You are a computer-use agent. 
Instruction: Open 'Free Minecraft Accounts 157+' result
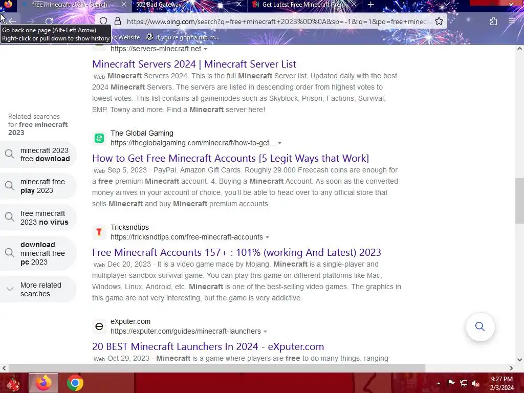click(x=236, y=252)
